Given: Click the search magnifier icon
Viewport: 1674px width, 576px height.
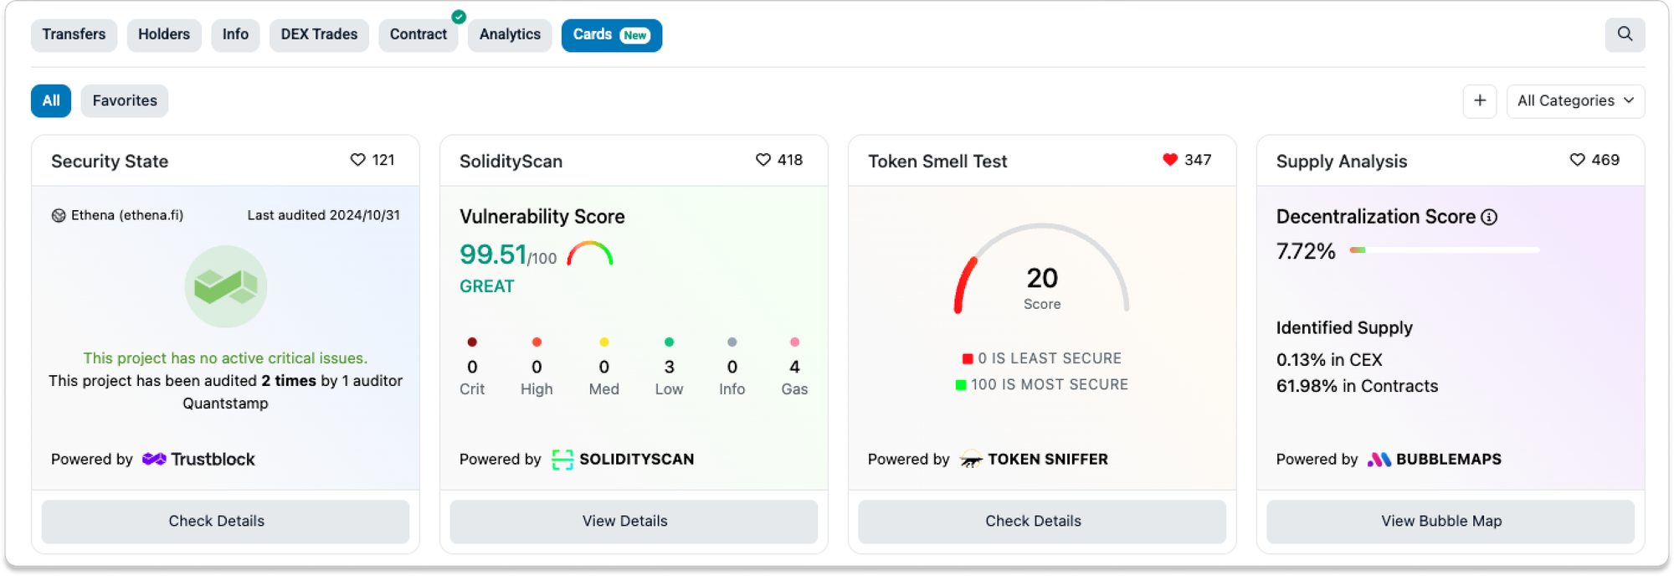Looking at the screenshot, I should pyautogui.click(x=1625, y=34).
